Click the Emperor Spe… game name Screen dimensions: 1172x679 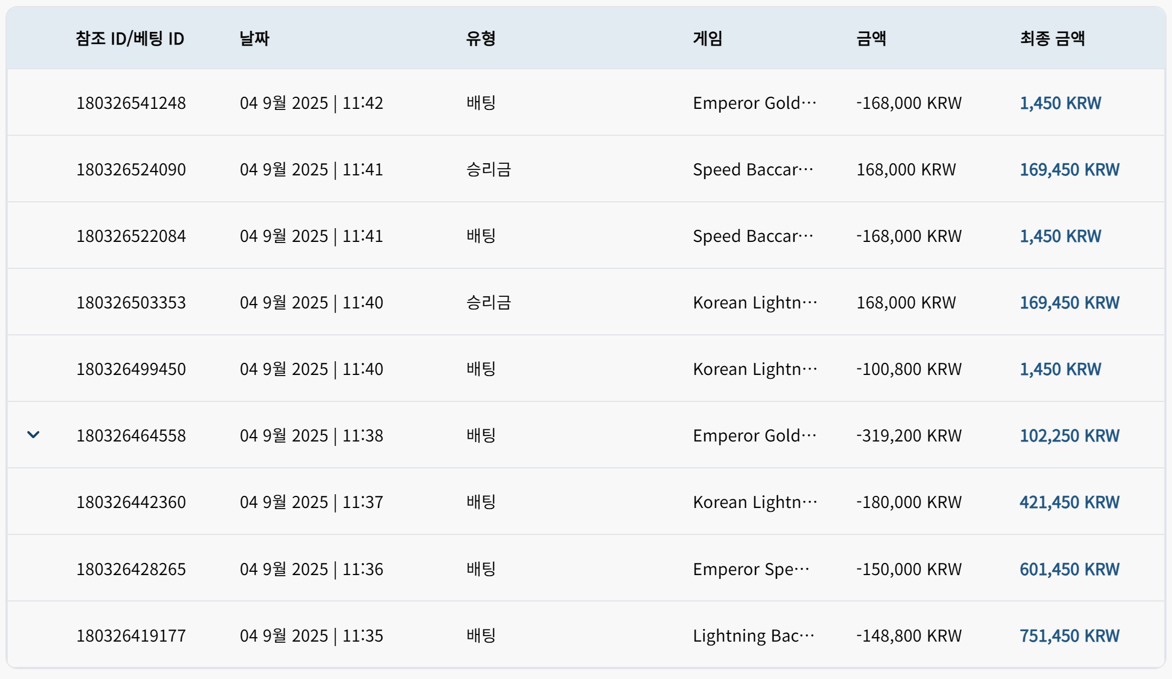(751, 569)
